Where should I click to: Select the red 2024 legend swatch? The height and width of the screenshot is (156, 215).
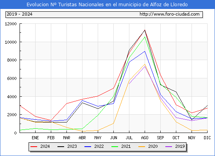(x=34, y=147)
